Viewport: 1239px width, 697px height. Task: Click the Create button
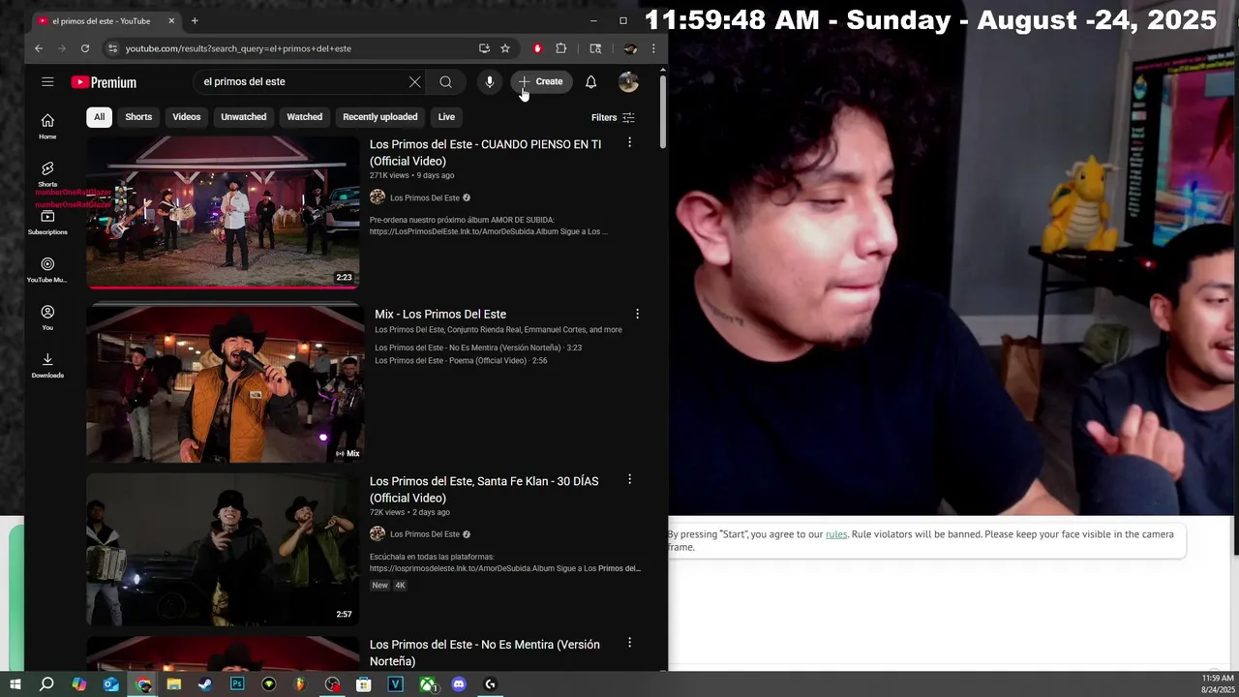click(540, 82)
